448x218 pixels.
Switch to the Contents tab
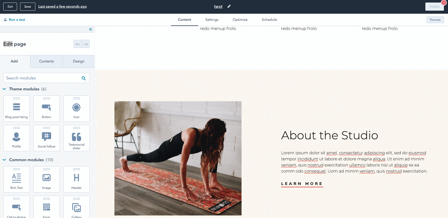click(x=47, y=61)
